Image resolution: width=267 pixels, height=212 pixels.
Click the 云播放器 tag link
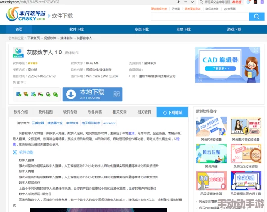point(38,123)
